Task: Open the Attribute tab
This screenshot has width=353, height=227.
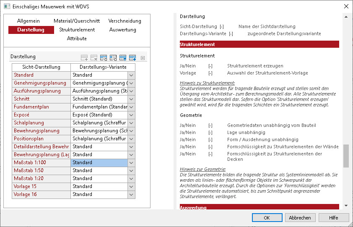Action: pyautogui.click(x=77, y=39)
